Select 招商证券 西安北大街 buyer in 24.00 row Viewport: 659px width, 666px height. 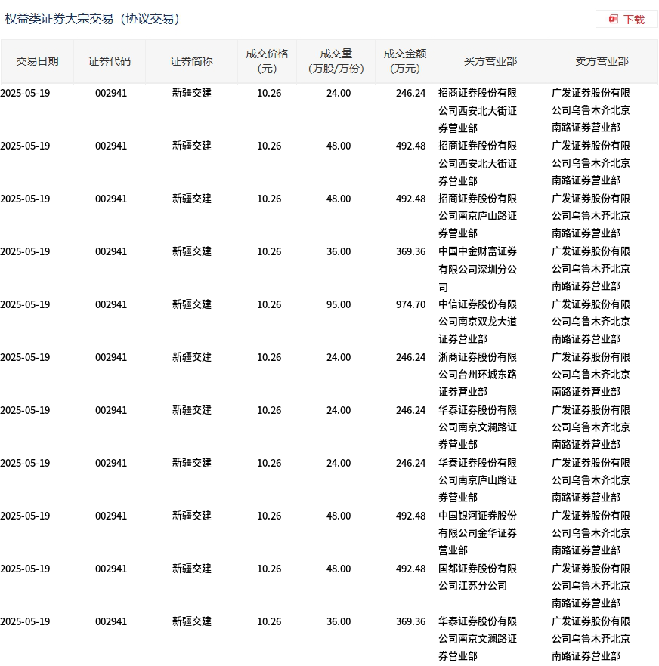tap(478, 110)
